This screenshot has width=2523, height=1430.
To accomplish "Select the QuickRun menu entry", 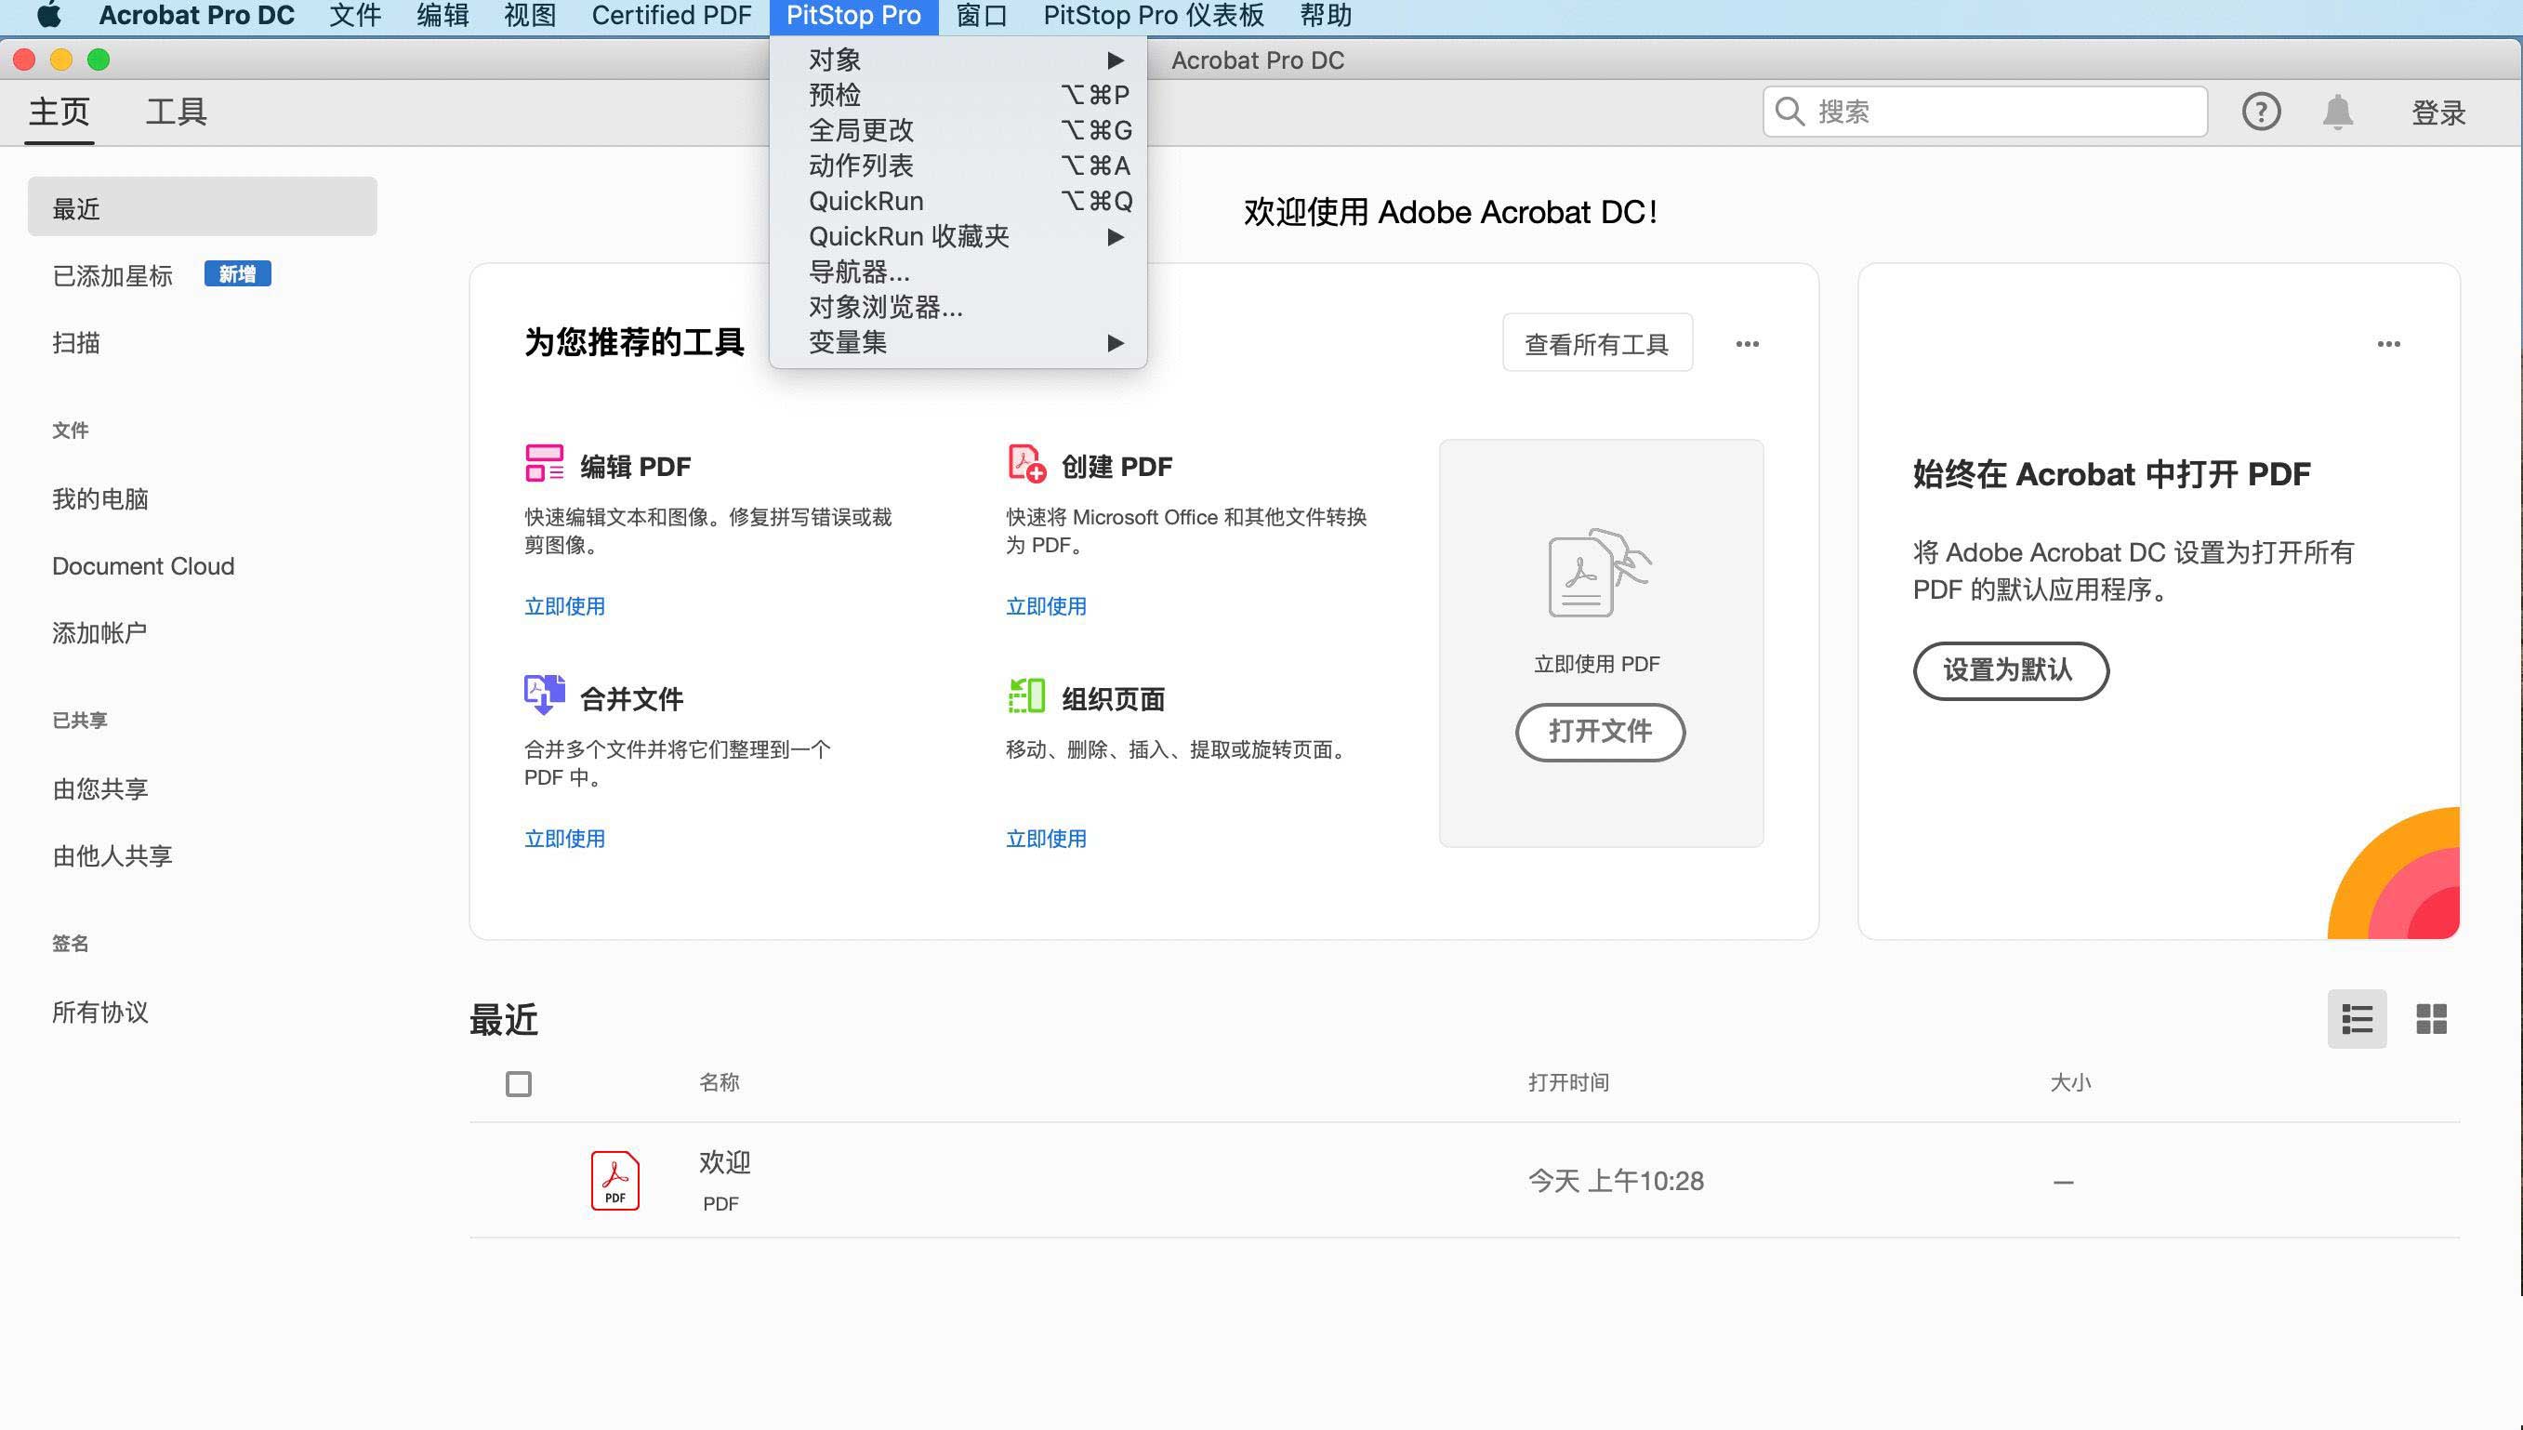I will (958, 202).
